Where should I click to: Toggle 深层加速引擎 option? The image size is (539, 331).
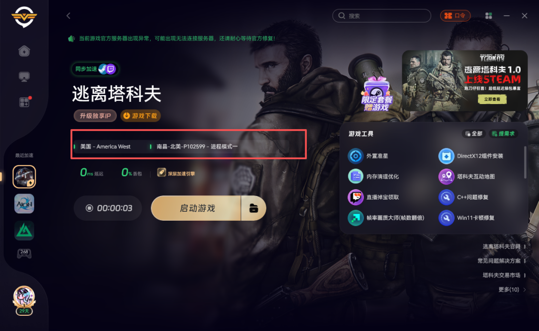click(x=176, y=173)
